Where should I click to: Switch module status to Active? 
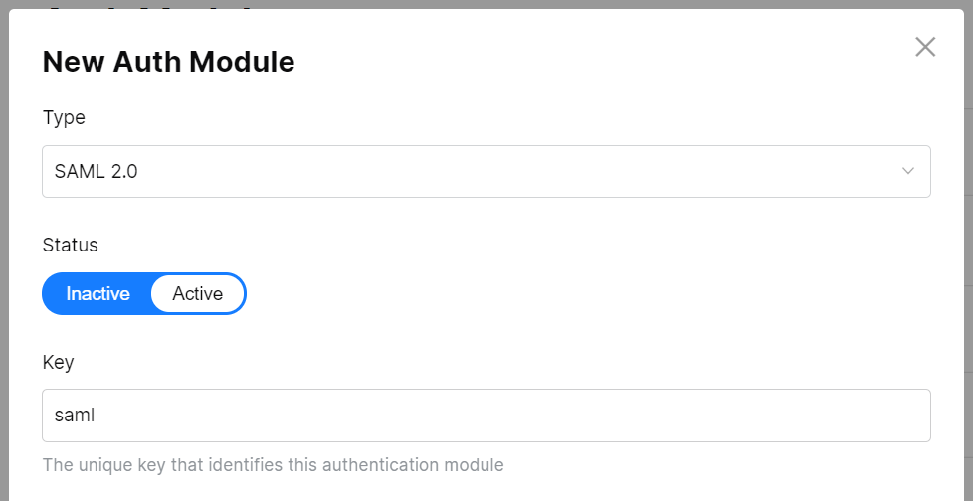(197, 294)
